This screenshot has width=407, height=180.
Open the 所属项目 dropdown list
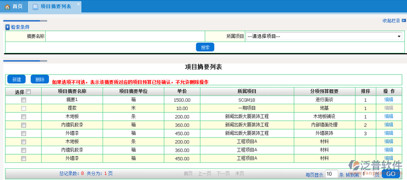click(324, 37)
